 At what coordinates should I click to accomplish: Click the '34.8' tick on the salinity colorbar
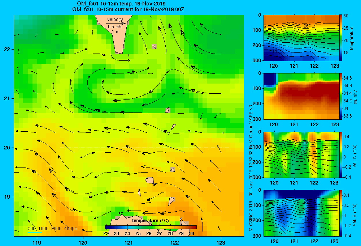pyautogui.click(x=347, y=78)
